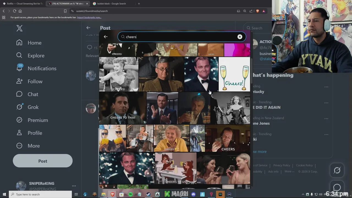Open the Grok floating button
Screen dimensions: 352x198
(337, 170)
